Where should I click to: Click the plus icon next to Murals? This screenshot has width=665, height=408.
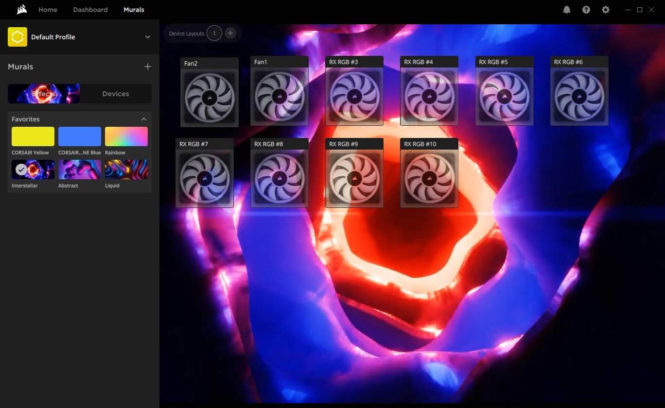(x=148, y=67)
